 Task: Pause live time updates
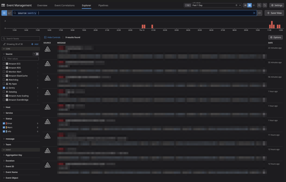[250, 5]
